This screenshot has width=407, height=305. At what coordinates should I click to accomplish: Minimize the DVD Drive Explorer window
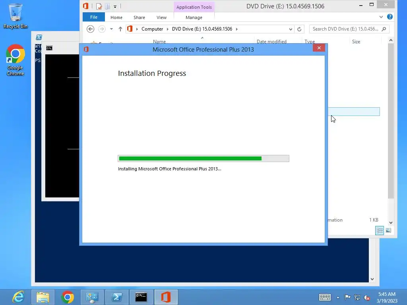click(361, 5)
